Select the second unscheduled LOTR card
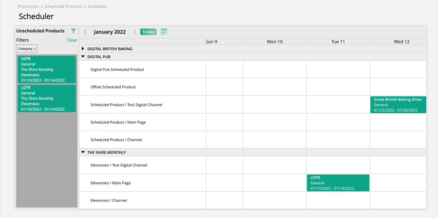 coord(47,98)
